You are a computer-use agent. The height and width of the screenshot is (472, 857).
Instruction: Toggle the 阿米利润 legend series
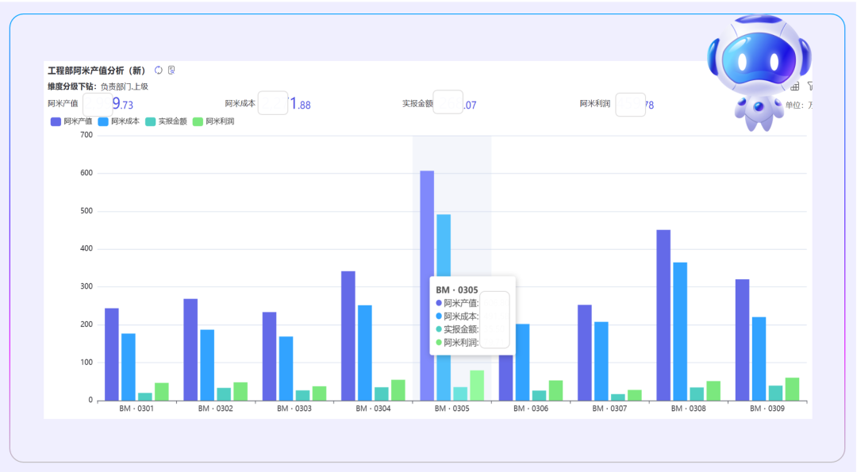(x=213, y=121)
